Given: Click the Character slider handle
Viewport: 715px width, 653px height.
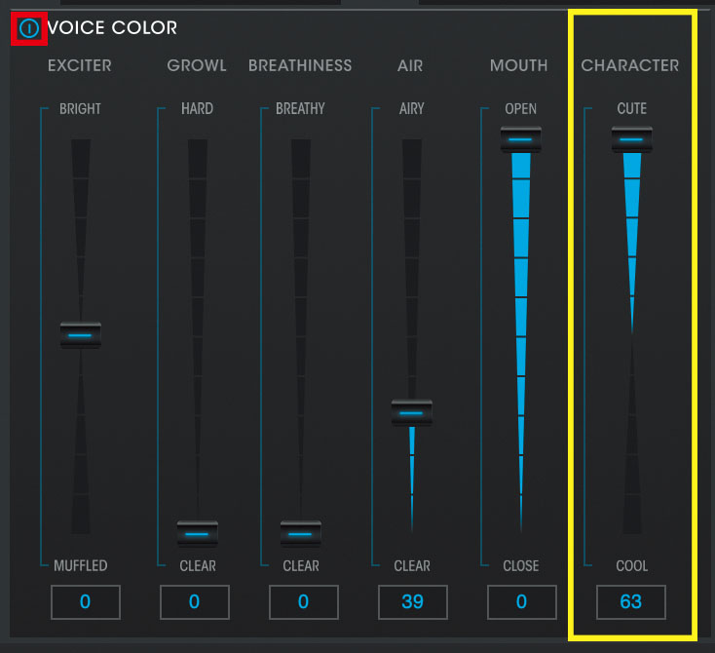Looking at the screenshot, I should [631, 139].
